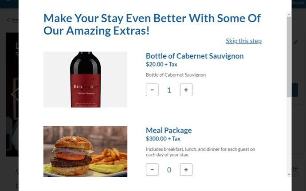The image size is (306, 191).
Task: Click the scrollbar track below the thumb
Action: pyautogui.click(x=289, y=135)
